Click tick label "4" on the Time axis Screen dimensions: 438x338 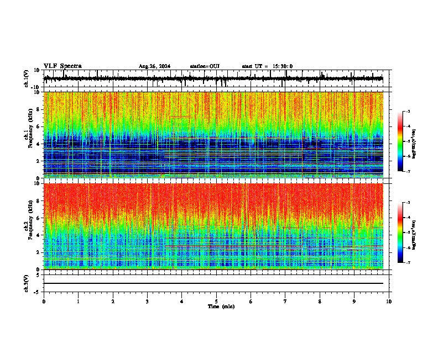click(182, 302)
